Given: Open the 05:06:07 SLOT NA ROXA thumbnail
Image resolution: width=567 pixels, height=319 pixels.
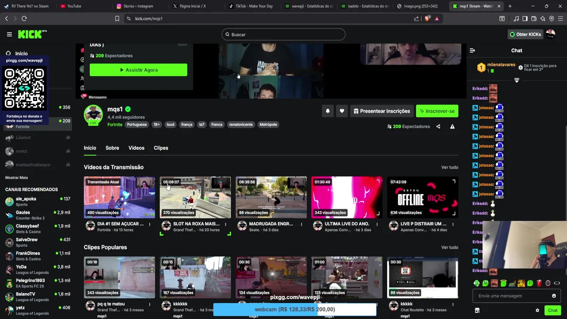Looking at the screenshot, I should (x=195, y=197).
